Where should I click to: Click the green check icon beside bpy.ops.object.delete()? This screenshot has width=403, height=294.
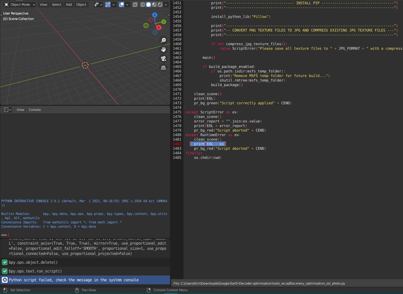point(5,262)
